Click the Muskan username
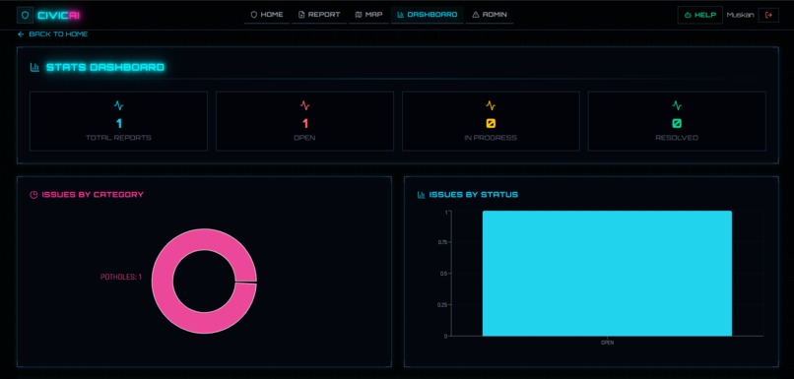 740,15
